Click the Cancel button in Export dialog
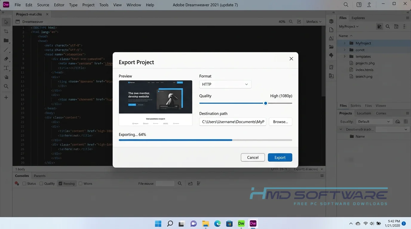 point(253,157)
